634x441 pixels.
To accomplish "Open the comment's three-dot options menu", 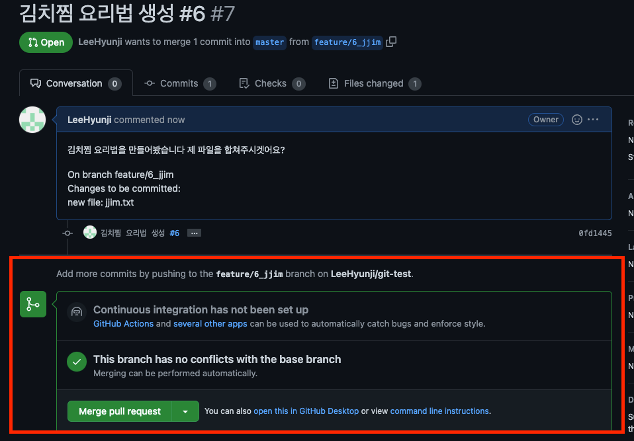I will (593, 120).
